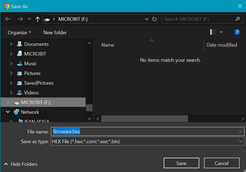Select Music in the navigation pane
This screenshot has width=246, height=172.
tap(30, 64)
